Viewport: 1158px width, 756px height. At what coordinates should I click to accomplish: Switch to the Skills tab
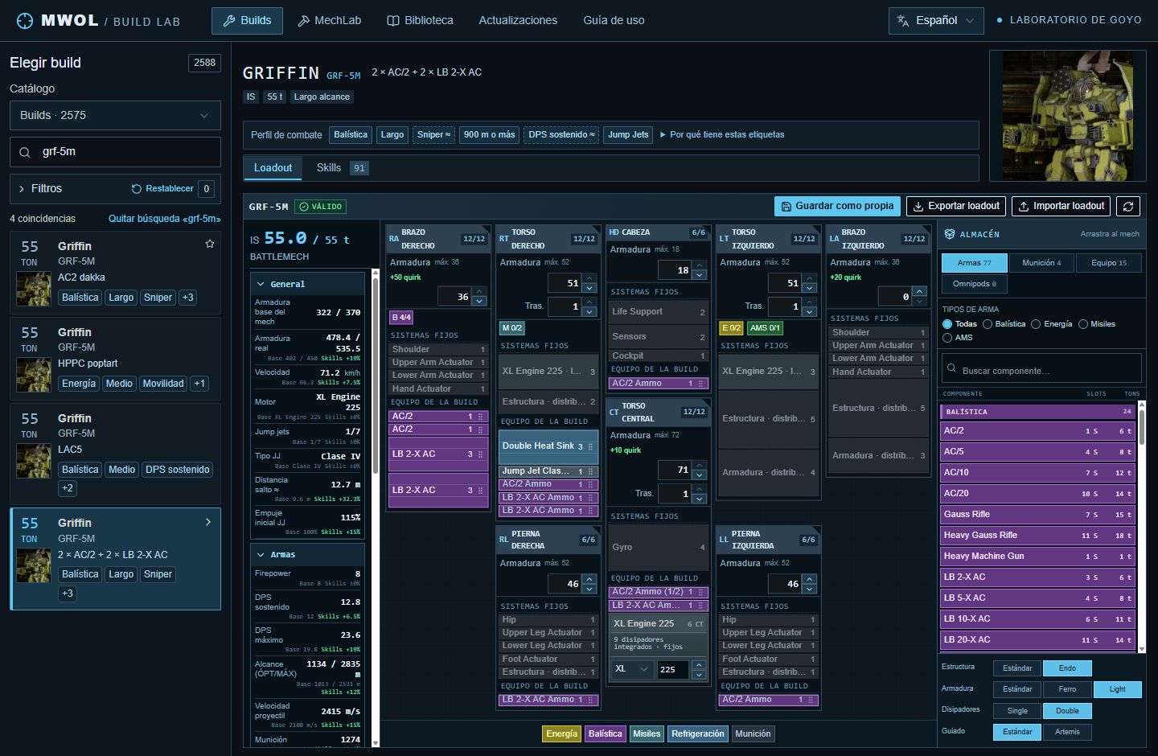pos(342,168)
